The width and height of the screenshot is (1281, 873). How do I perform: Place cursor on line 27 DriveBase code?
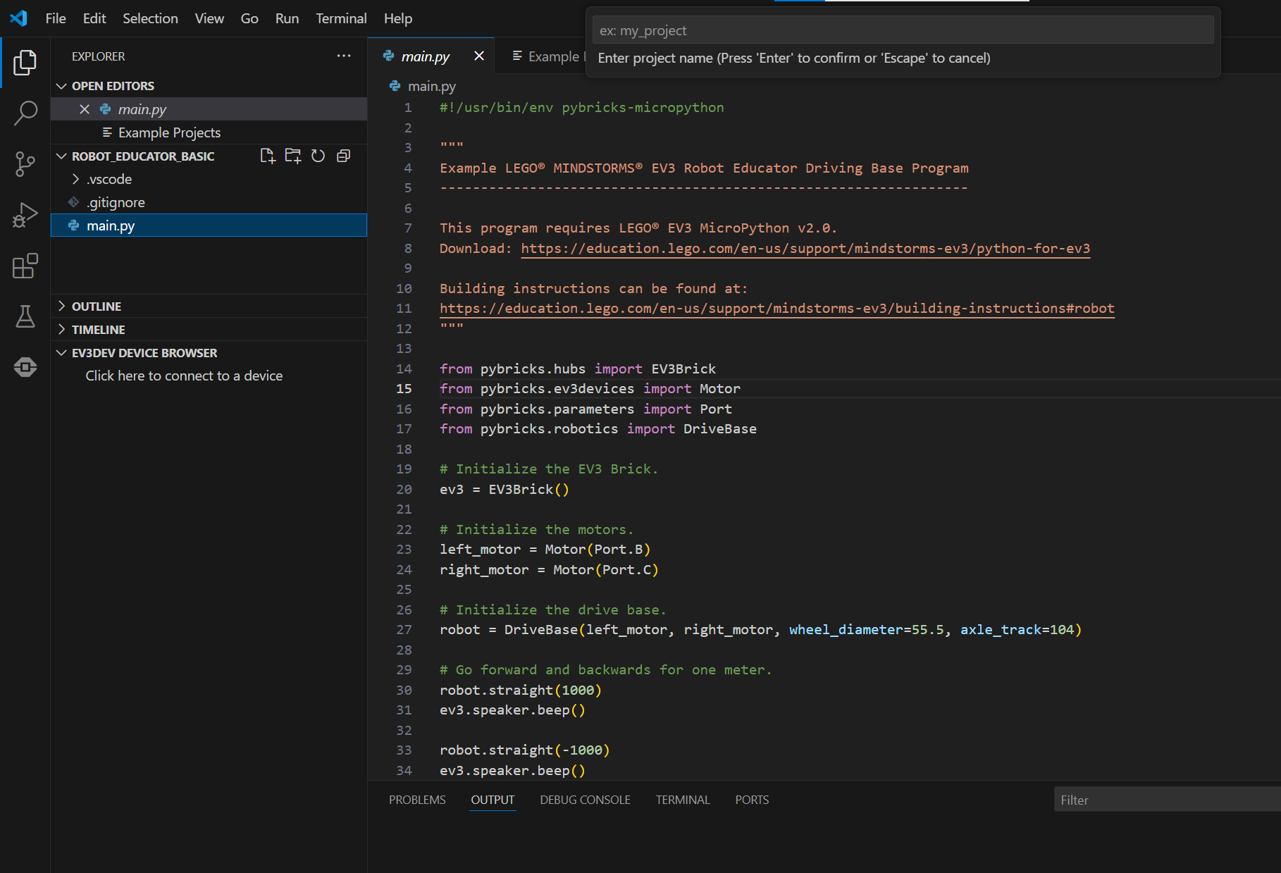(760, 629)
